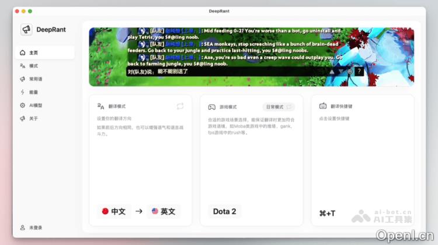Open the AI模型 settings page

pos(35,105)
